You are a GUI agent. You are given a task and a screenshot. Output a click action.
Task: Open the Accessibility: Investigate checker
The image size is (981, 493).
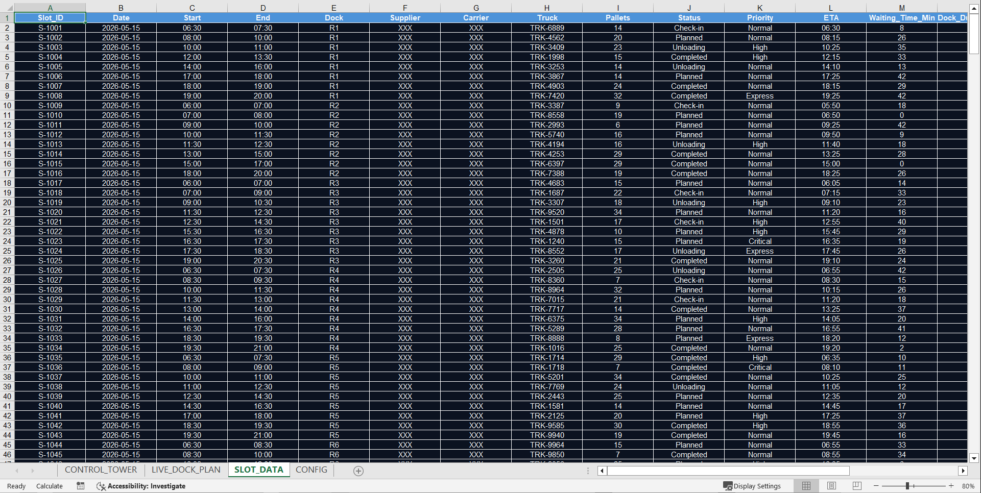point(141,486)
